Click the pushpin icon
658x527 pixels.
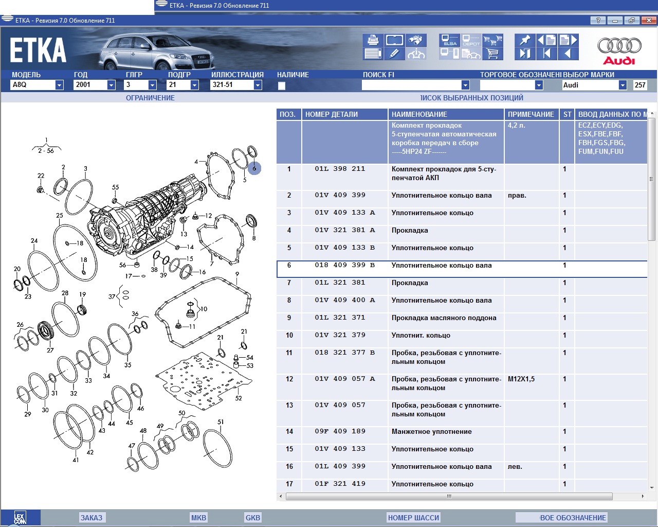pyautogui.click(x=525, y=40)
